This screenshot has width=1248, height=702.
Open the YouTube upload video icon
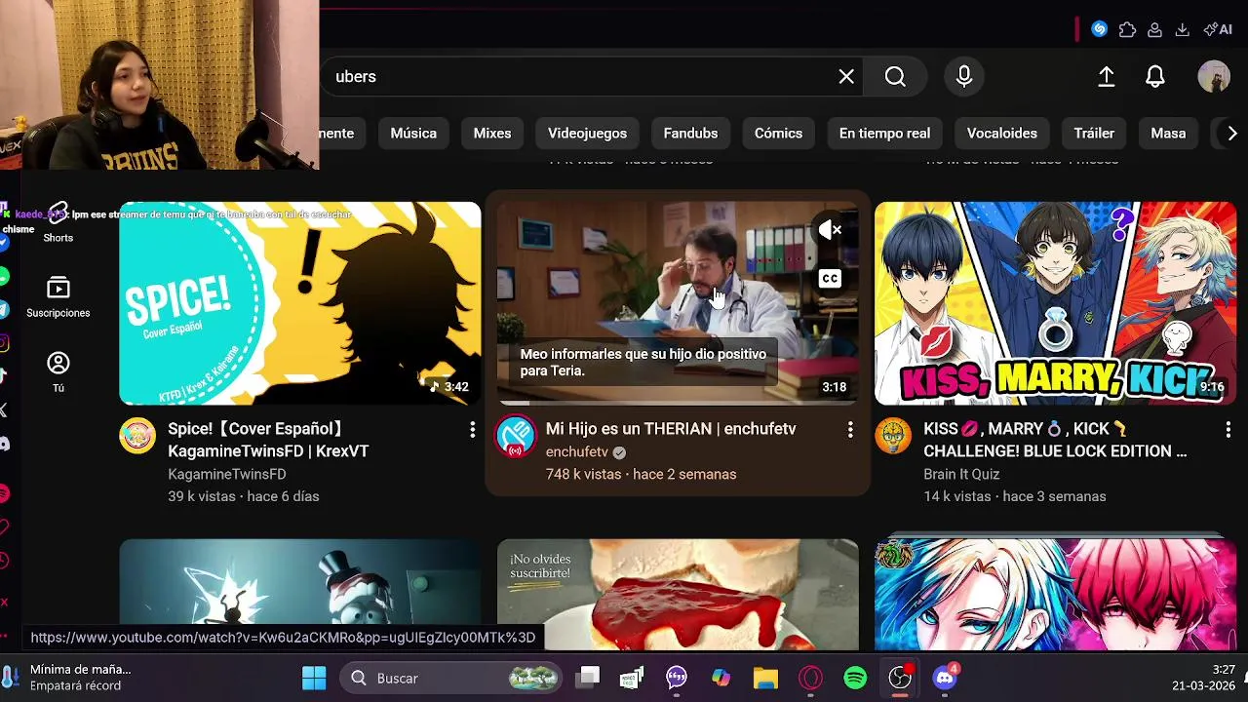1107,77
